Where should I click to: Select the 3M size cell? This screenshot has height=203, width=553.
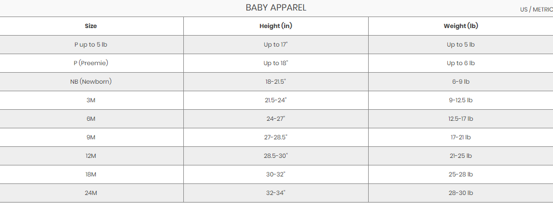[91, 100]
